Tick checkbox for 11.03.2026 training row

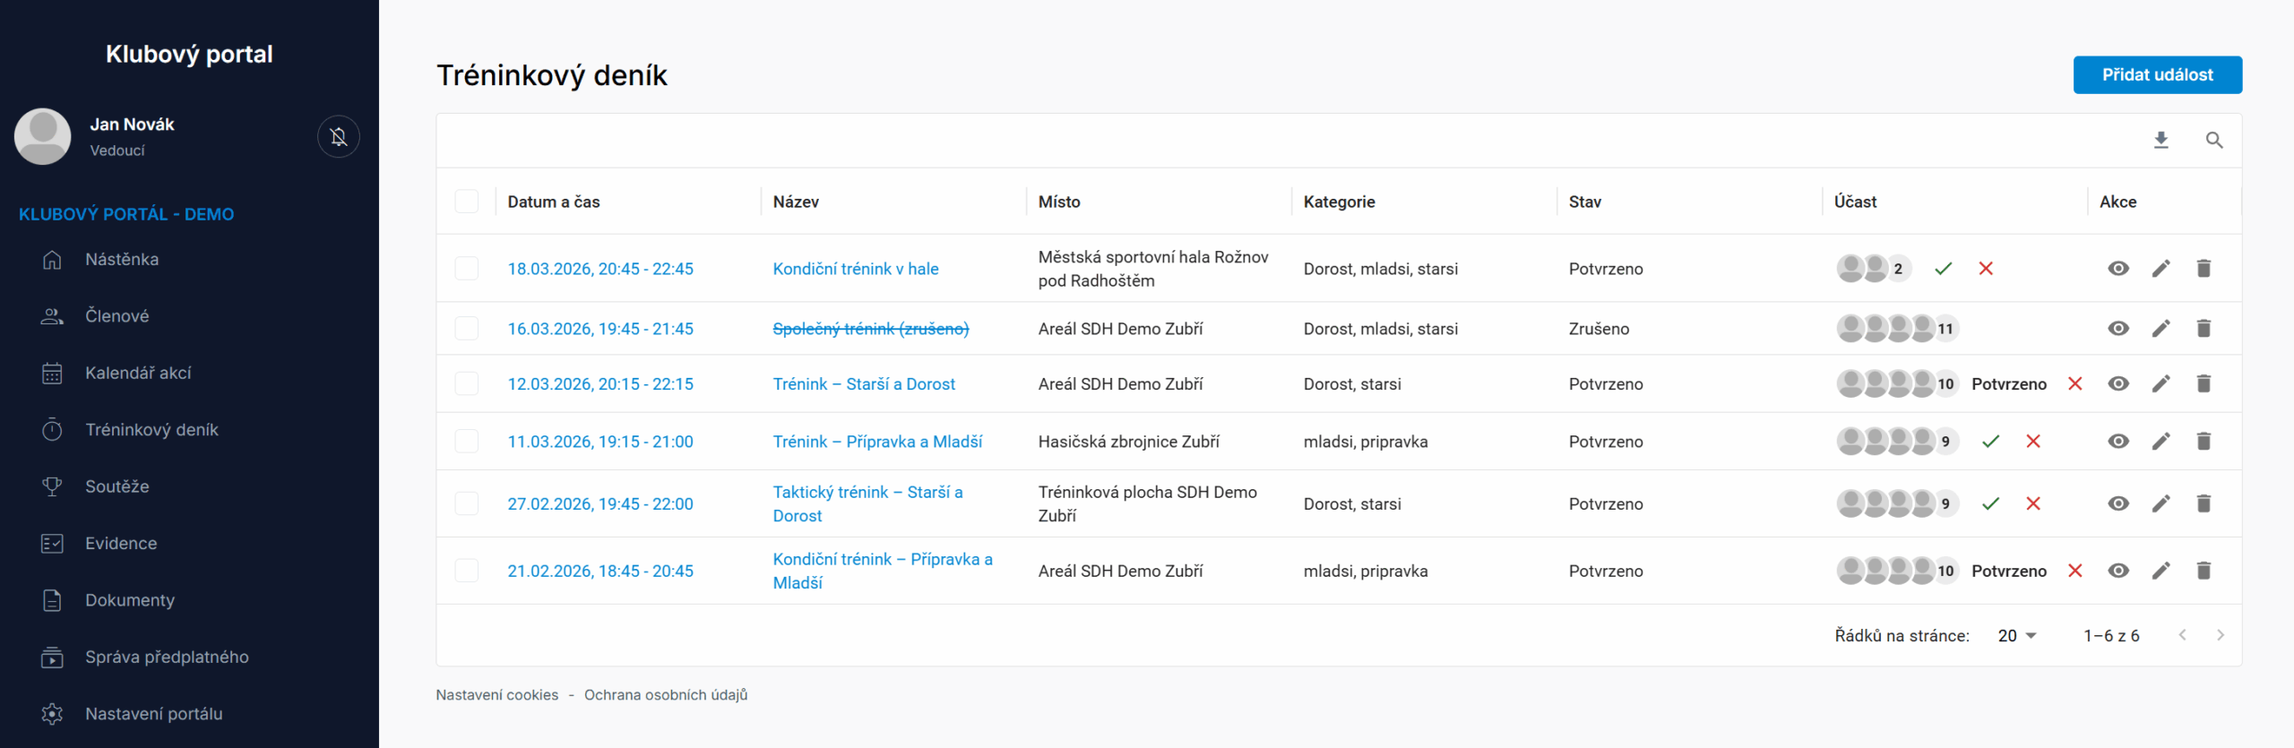pos(466,441)
